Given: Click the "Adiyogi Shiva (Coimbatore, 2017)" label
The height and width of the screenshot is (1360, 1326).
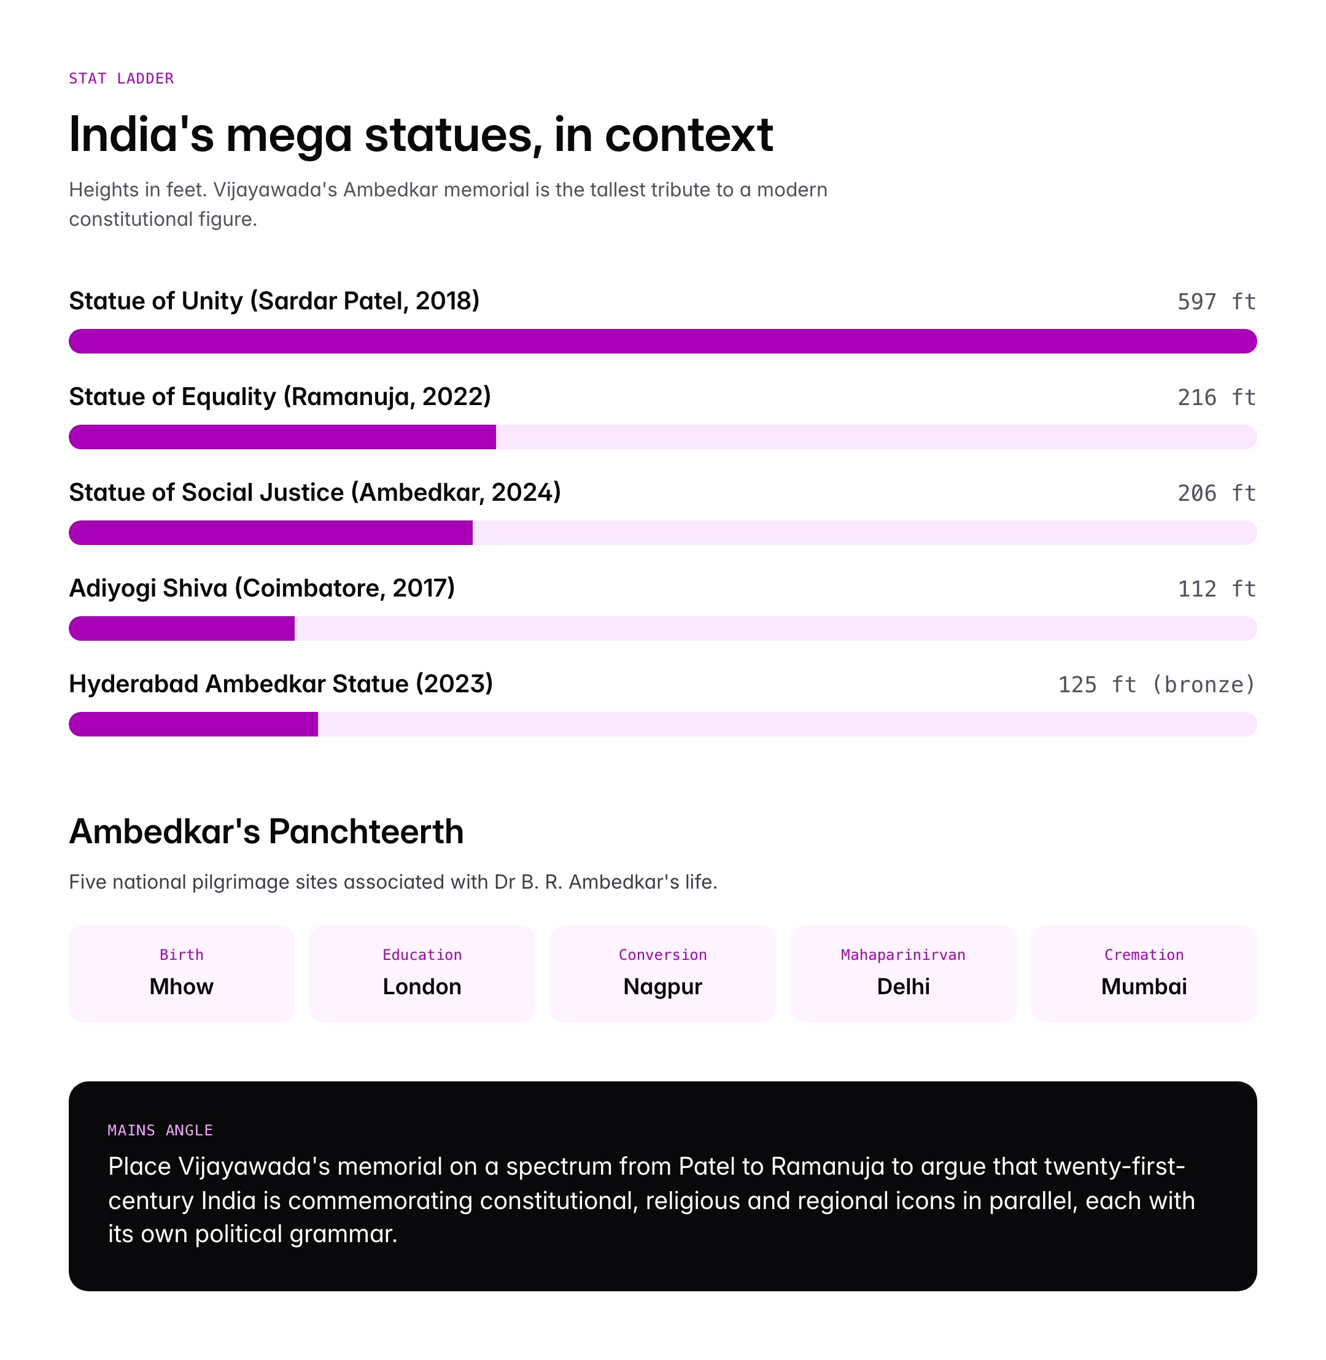Looking at the screenshot, I should (262, 589).
